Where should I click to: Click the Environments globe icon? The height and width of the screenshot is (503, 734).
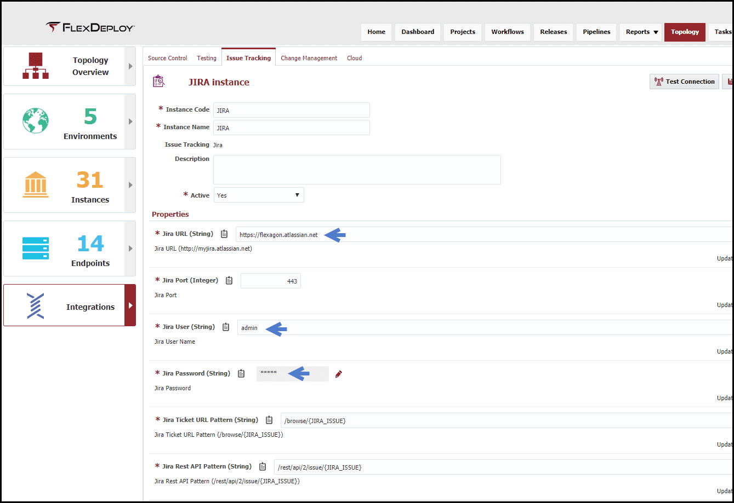tap(36, 120)
